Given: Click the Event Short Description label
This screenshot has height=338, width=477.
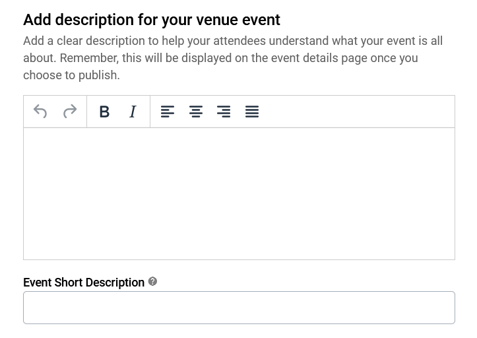Looking at the screenshot, I should 84,283.
